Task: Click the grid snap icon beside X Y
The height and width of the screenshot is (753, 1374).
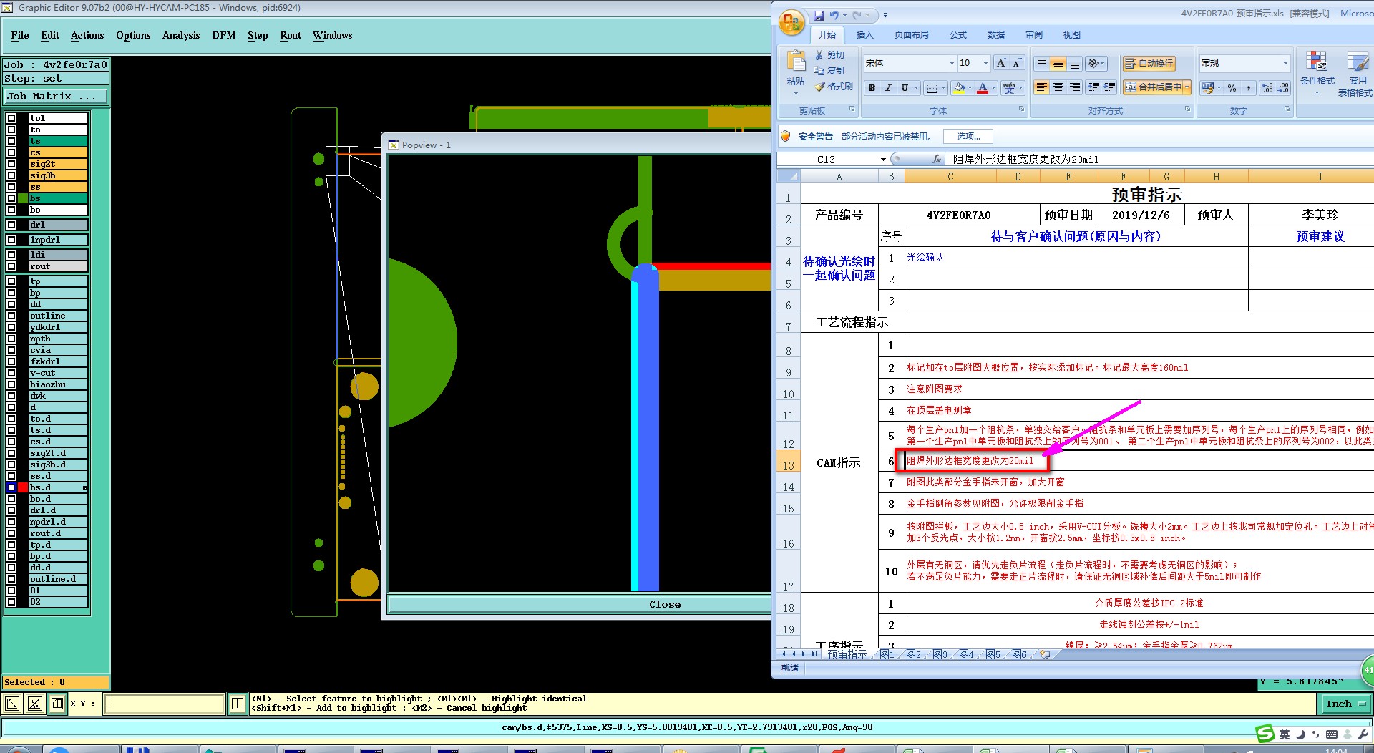Action: pos(57,704)
